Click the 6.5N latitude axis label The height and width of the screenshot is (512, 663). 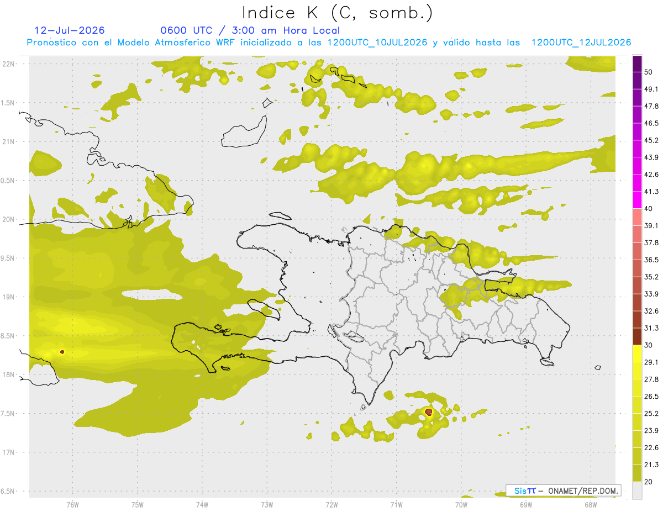tap(8, 491)
